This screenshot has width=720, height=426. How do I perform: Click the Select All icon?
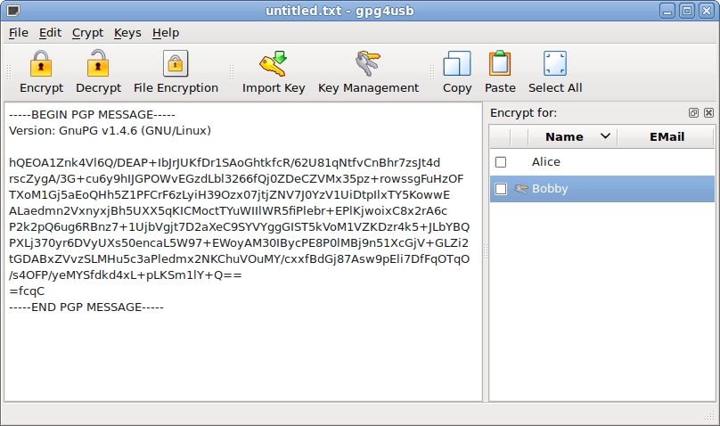[554, 64]
